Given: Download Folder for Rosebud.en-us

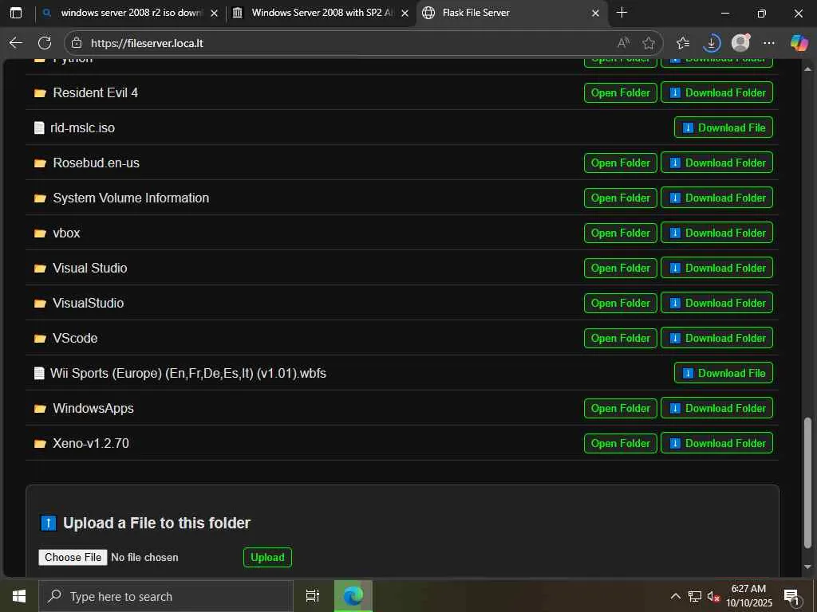Looking at the screenshot, I should 716,163.
